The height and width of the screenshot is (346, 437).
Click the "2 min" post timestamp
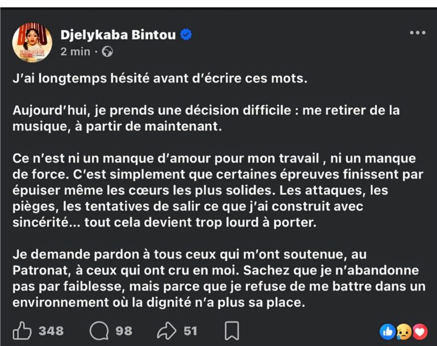[75, 52]
